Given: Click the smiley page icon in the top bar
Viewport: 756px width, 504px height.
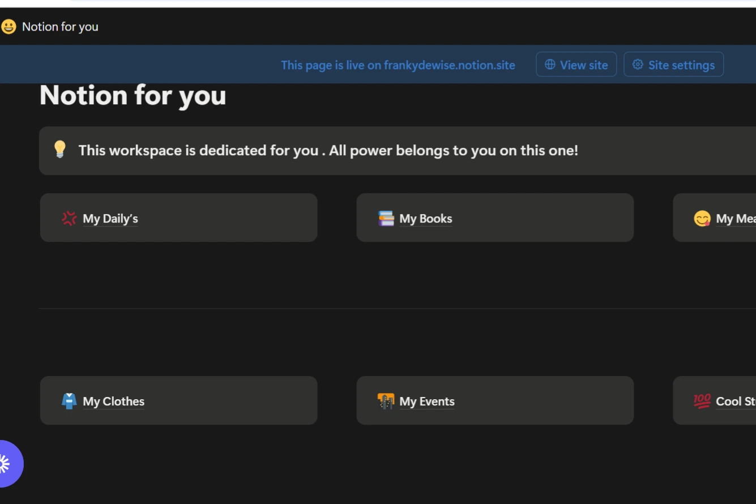Looking at the screenshot, I should point(8,26).
